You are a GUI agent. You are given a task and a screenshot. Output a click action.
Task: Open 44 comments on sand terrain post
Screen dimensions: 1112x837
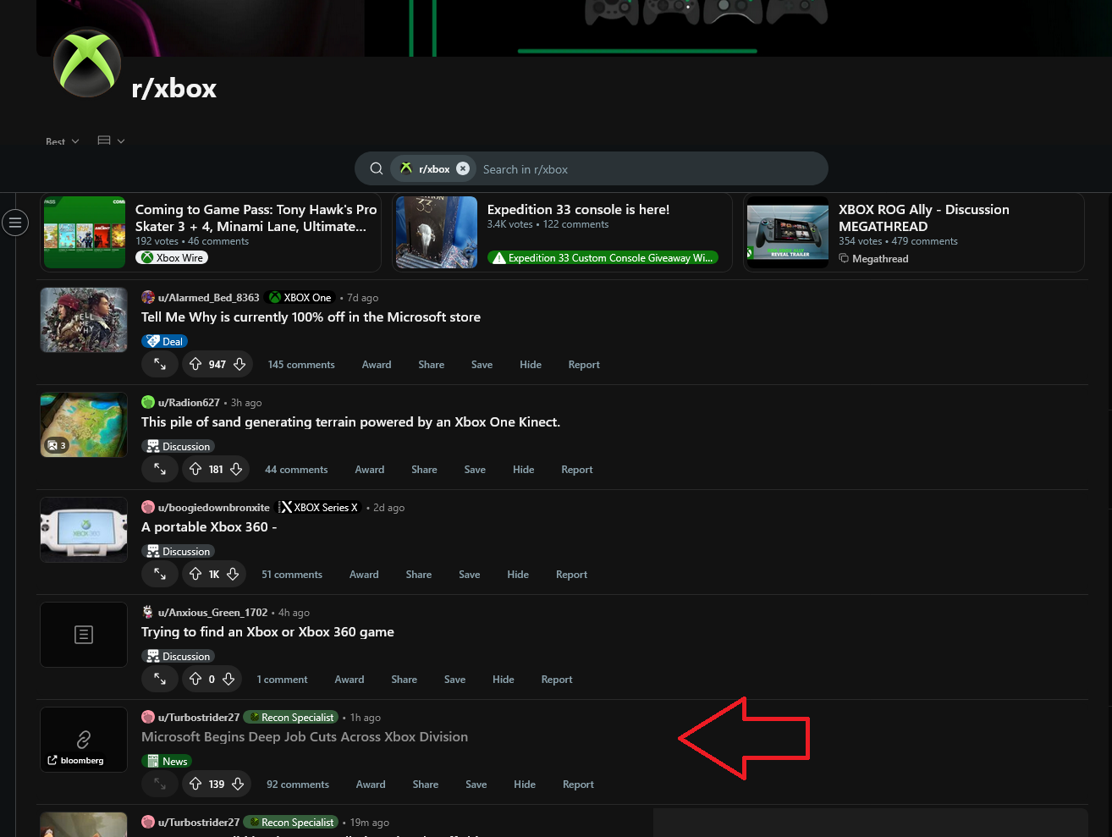click(296, 469)
